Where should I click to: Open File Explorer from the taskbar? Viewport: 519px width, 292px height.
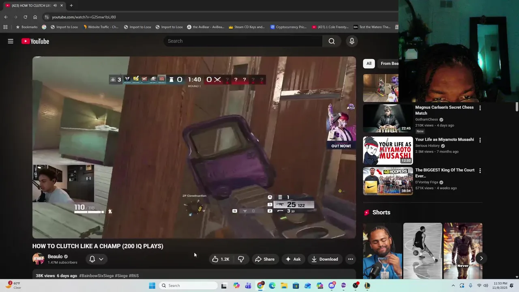point(284,286)
